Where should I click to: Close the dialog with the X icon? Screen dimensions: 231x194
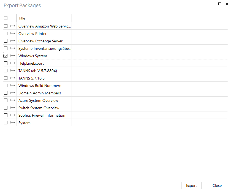[x=227, y=4]
